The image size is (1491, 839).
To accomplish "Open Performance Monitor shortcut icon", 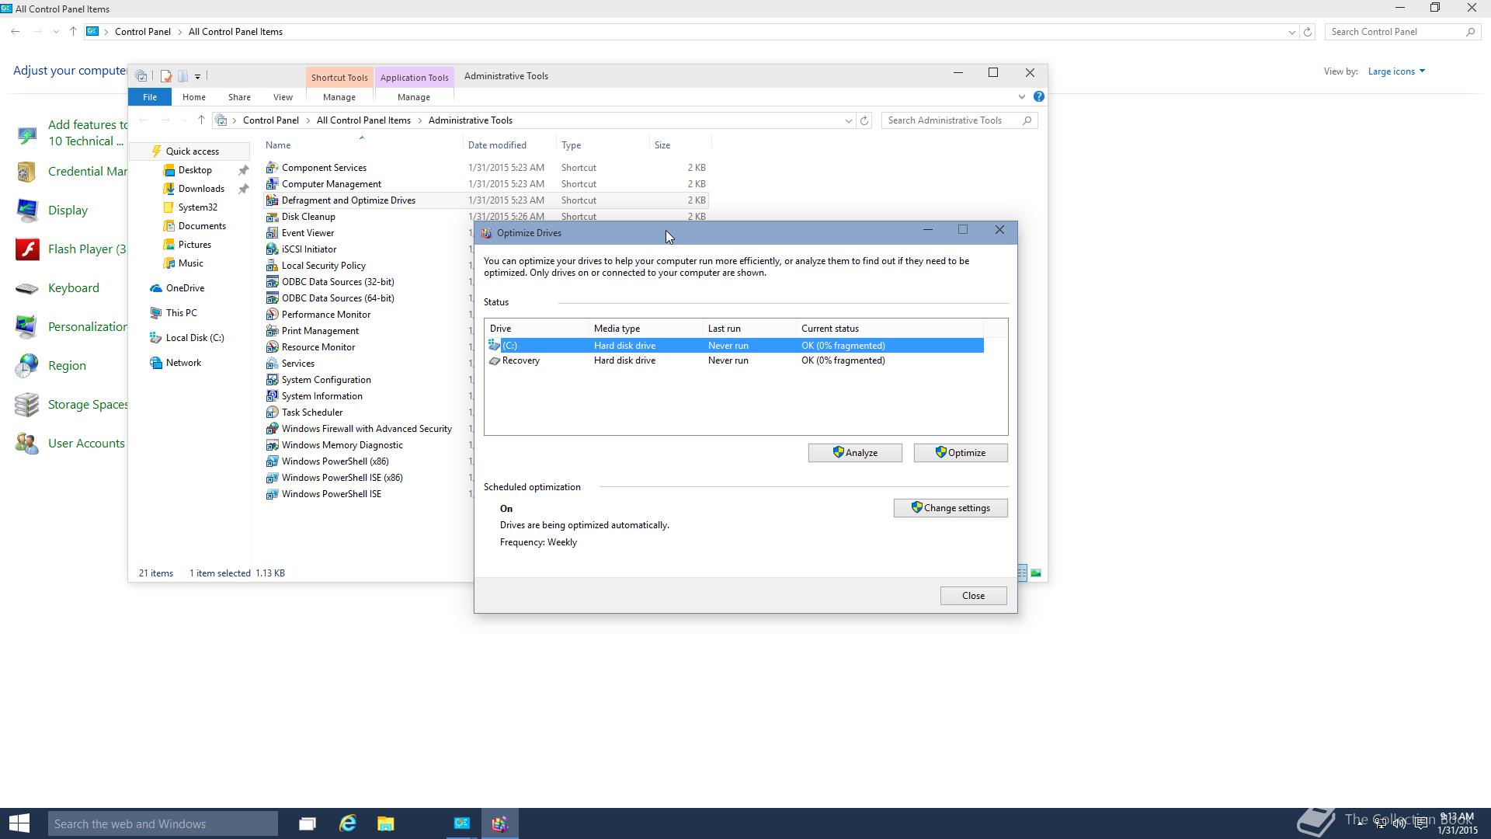I will point(272,315).
